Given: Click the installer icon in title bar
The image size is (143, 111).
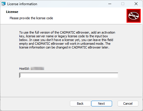Looking at the screenshot, I should pos(3,4).
